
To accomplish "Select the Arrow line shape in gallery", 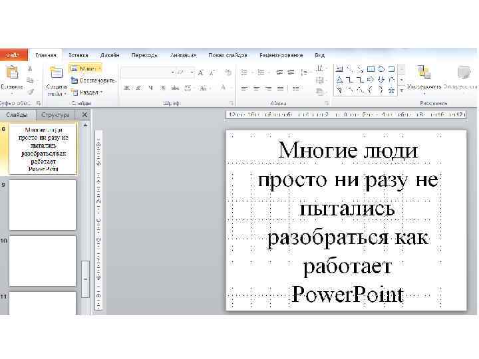I will pyautogui.click(x=360, y=69).
